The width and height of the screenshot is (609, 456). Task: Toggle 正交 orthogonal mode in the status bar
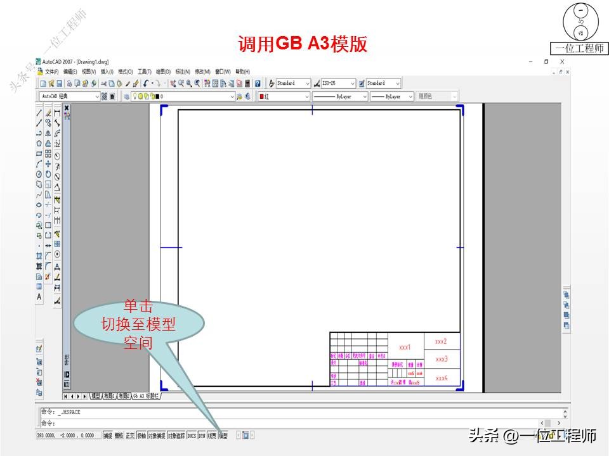click(130, 434)
